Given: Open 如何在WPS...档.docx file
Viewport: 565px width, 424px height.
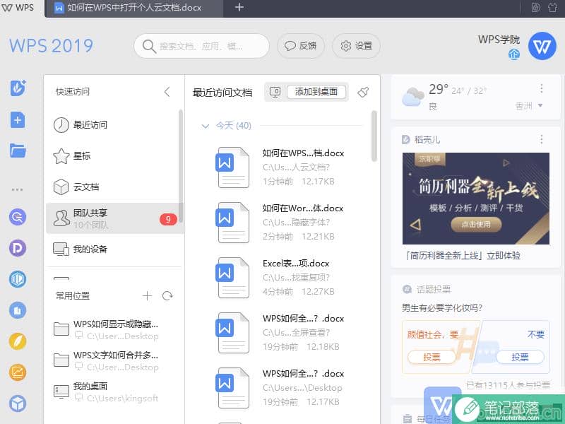Looking at the screenshot, I should coord(281,167).
